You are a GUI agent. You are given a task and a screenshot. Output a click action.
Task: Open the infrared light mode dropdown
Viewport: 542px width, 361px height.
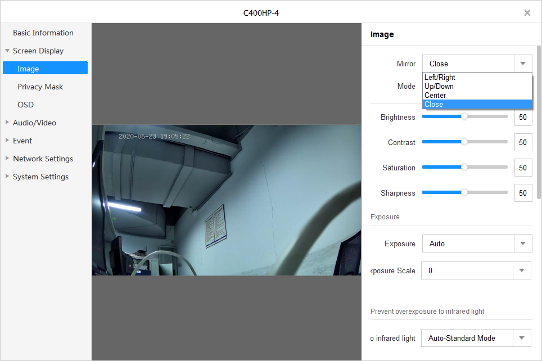tap(523, 338)
